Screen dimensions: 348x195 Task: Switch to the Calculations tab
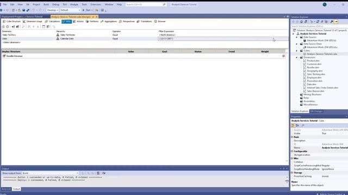tap(52, 22)
